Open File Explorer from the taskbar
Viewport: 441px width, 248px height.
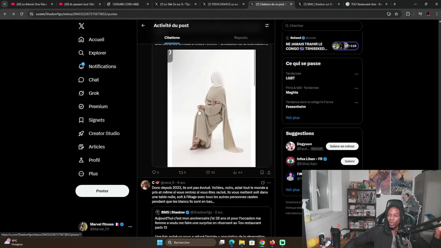coord(242,242)
